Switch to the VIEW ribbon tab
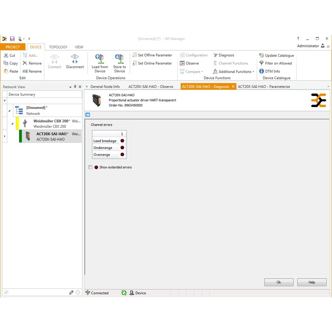The image size is (332, 332). click(79, 47)
